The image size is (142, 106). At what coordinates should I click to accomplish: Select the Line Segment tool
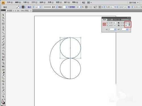pos(3,33)
